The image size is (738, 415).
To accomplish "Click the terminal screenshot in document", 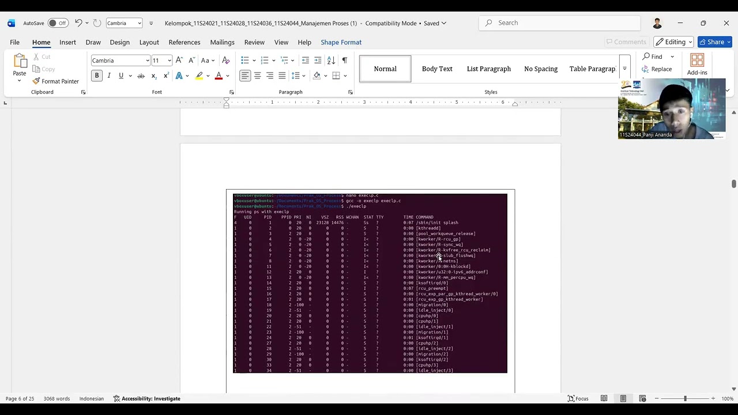I will pos(370,283).
